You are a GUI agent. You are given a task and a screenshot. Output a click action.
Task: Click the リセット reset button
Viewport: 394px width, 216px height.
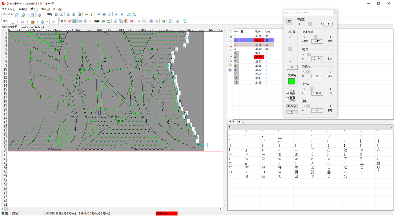click(x=292, y=112)
